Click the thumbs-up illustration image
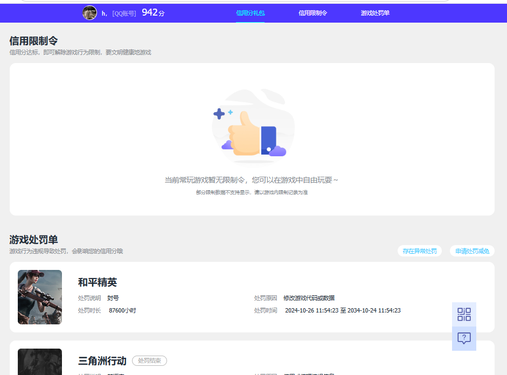507x375 pixels. tap(253, 127)
